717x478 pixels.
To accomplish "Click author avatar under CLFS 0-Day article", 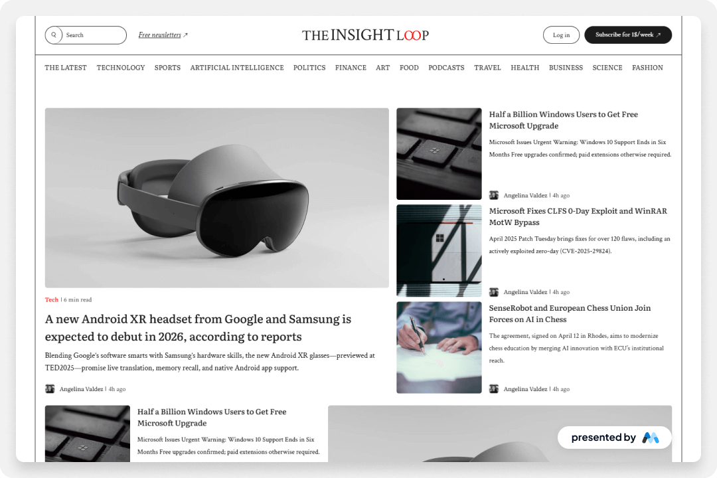I will (494, 292).
